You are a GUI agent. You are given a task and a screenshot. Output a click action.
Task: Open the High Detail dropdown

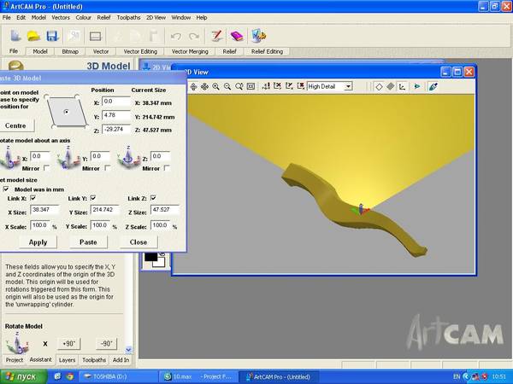(349, 86)
